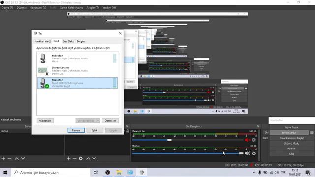Select Stereo Karışımı device in list
This screenshot has width=315, height=177.
coord(77,71)
